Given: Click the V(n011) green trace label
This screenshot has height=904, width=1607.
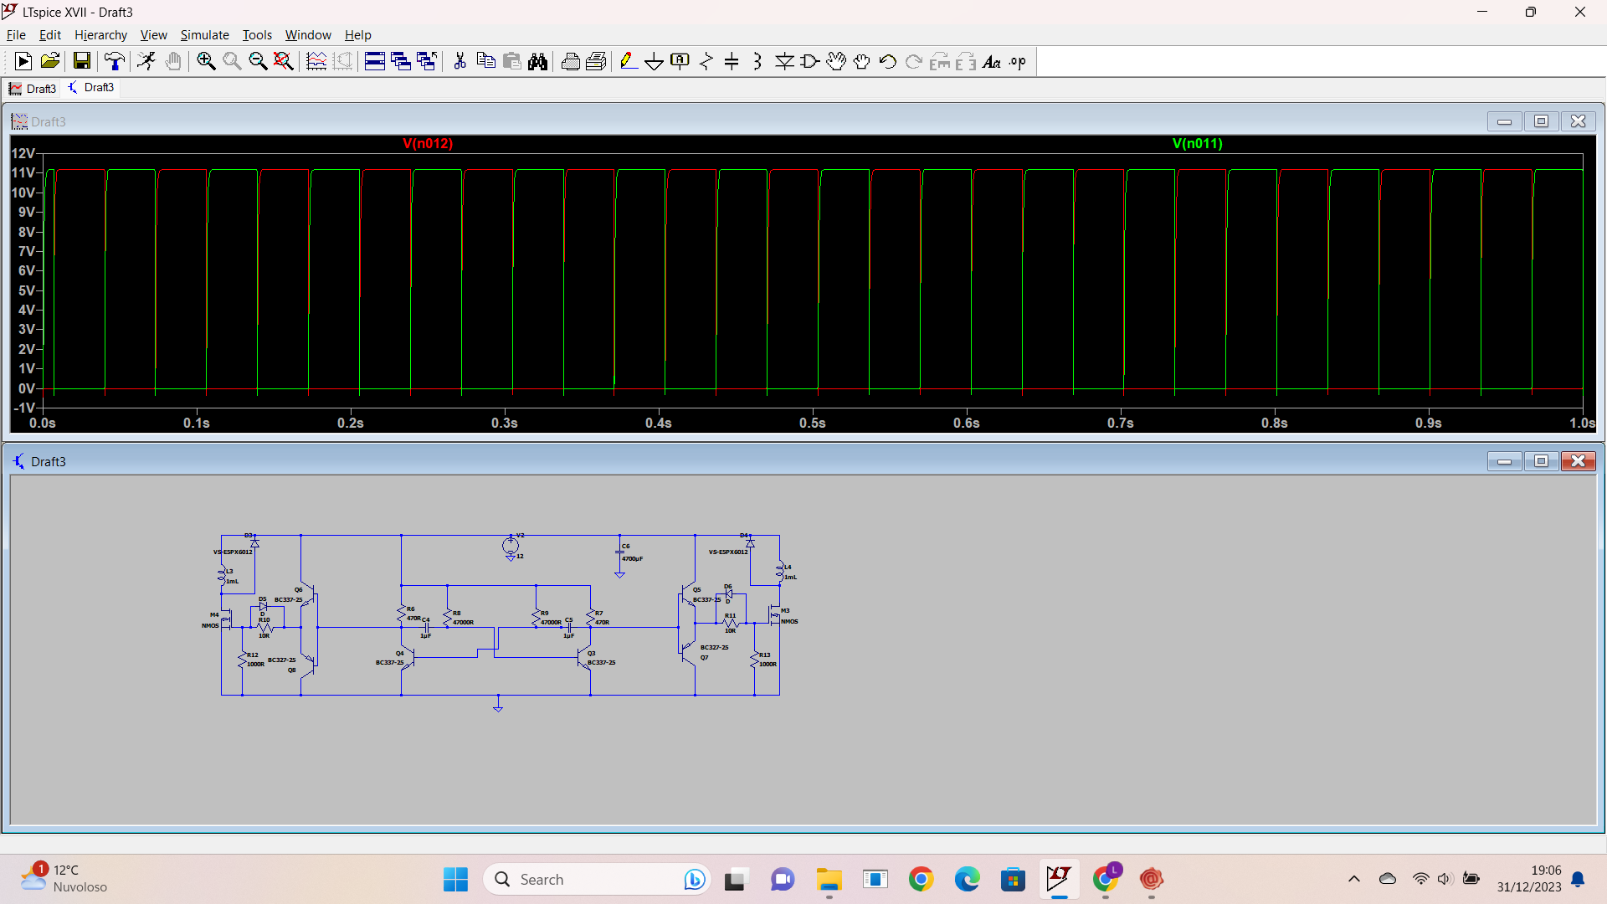Looking at the screenshot, I should 1197,144.
